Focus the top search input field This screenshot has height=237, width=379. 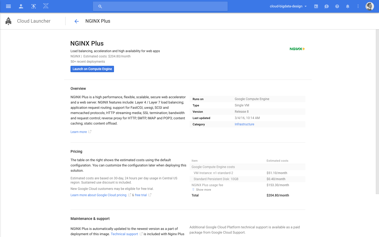tap(160, 6)
